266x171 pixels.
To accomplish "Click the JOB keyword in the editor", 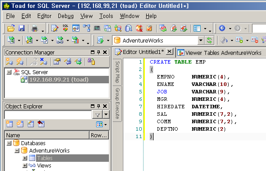I will coord(162,92).
